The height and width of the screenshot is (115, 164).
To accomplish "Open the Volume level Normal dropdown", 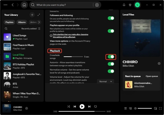I will (x=106, y=82).
